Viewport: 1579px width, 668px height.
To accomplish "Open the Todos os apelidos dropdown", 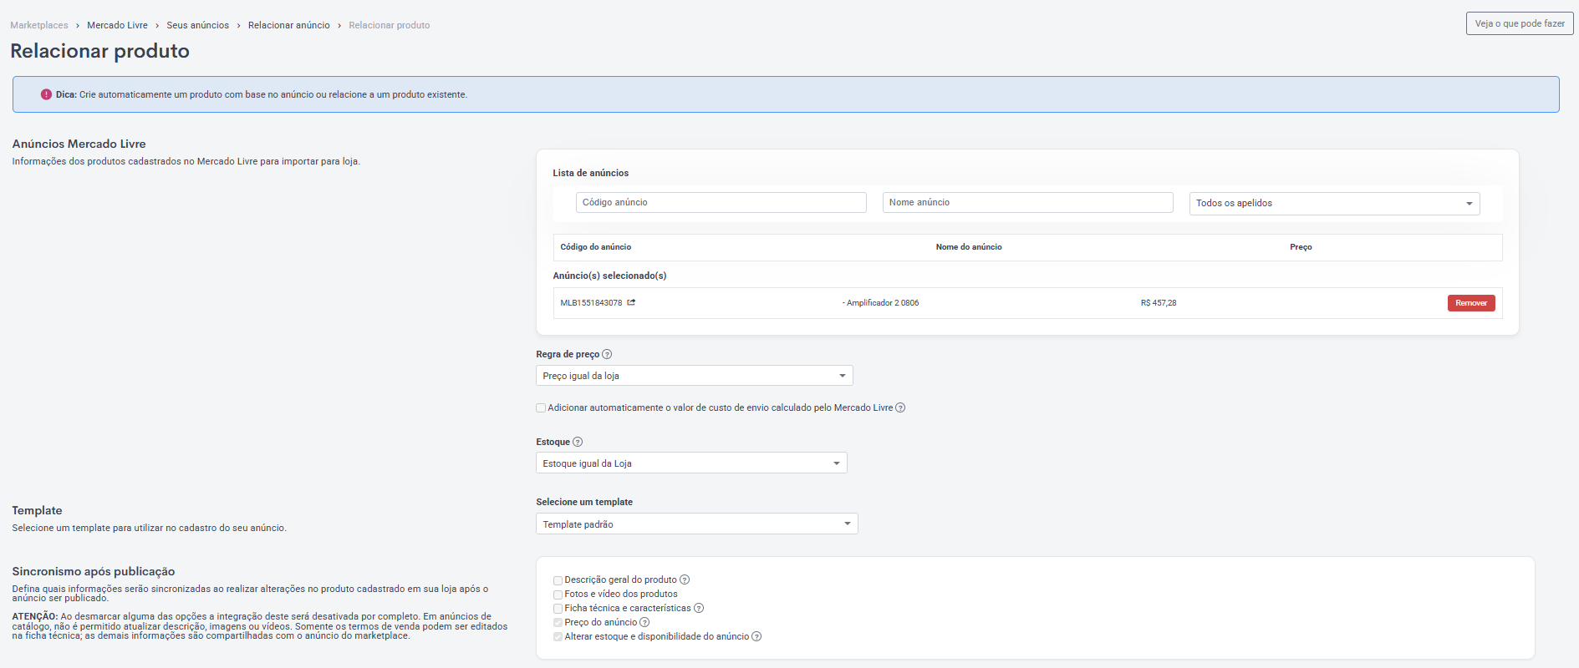I will click(x=1334, y=203).
